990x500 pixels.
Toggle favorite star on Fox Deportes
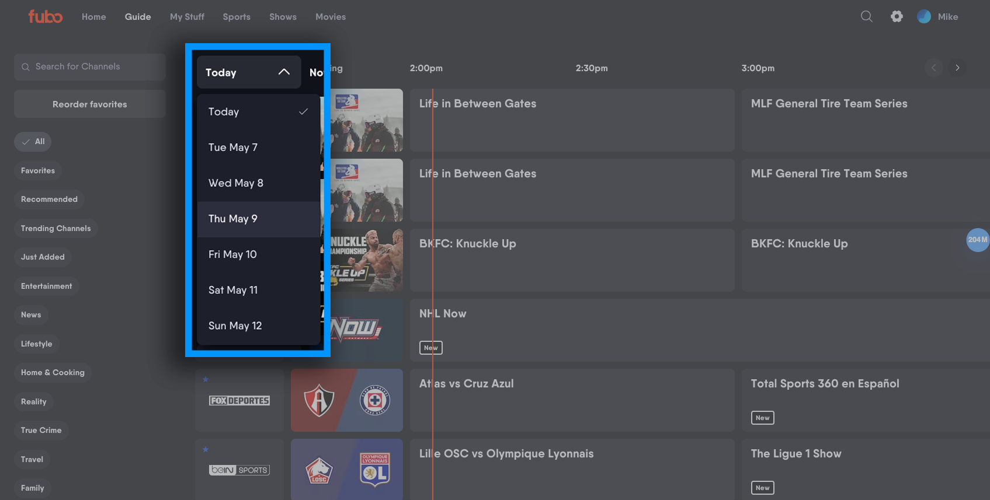206,380
